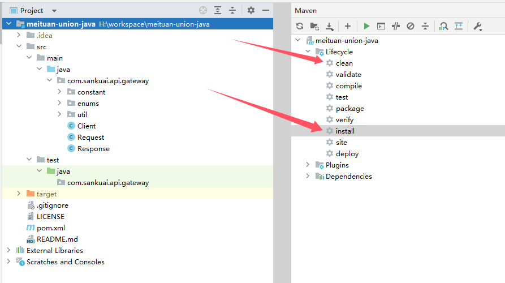Expand the Dependencies node in Maven
Image resolution: width=505 pixels, height=283 pixels.
point(308,176)
